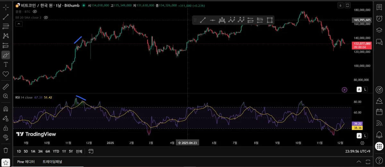The width and height of the screenshot is (385, 167).
Task: Open the dotted apps grid button
Action: (379, 146)
